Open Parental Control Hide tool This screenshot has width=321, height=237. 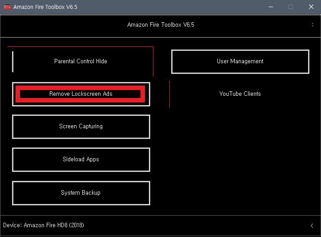[x=80, y=61]
